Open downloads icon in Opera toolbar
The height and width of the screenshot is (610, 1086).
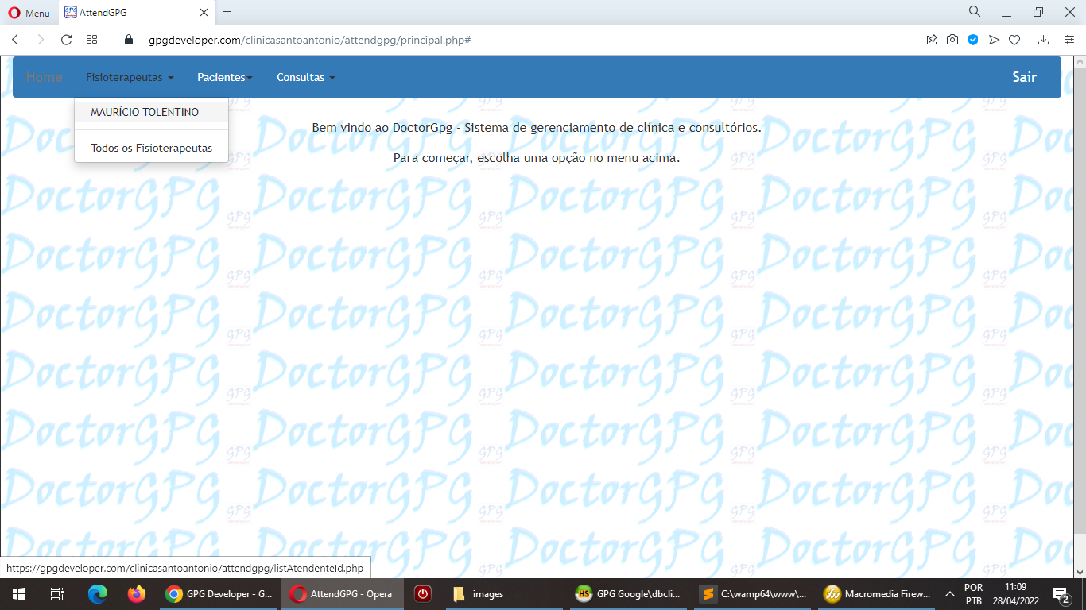coord(1044,40)
